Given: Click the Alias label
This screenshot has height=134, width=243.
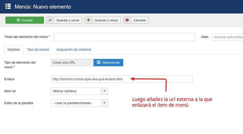Looking at the screenshot, I should tap(205, 37).
